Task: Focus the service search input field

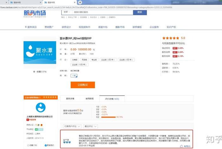Action: 102,12
